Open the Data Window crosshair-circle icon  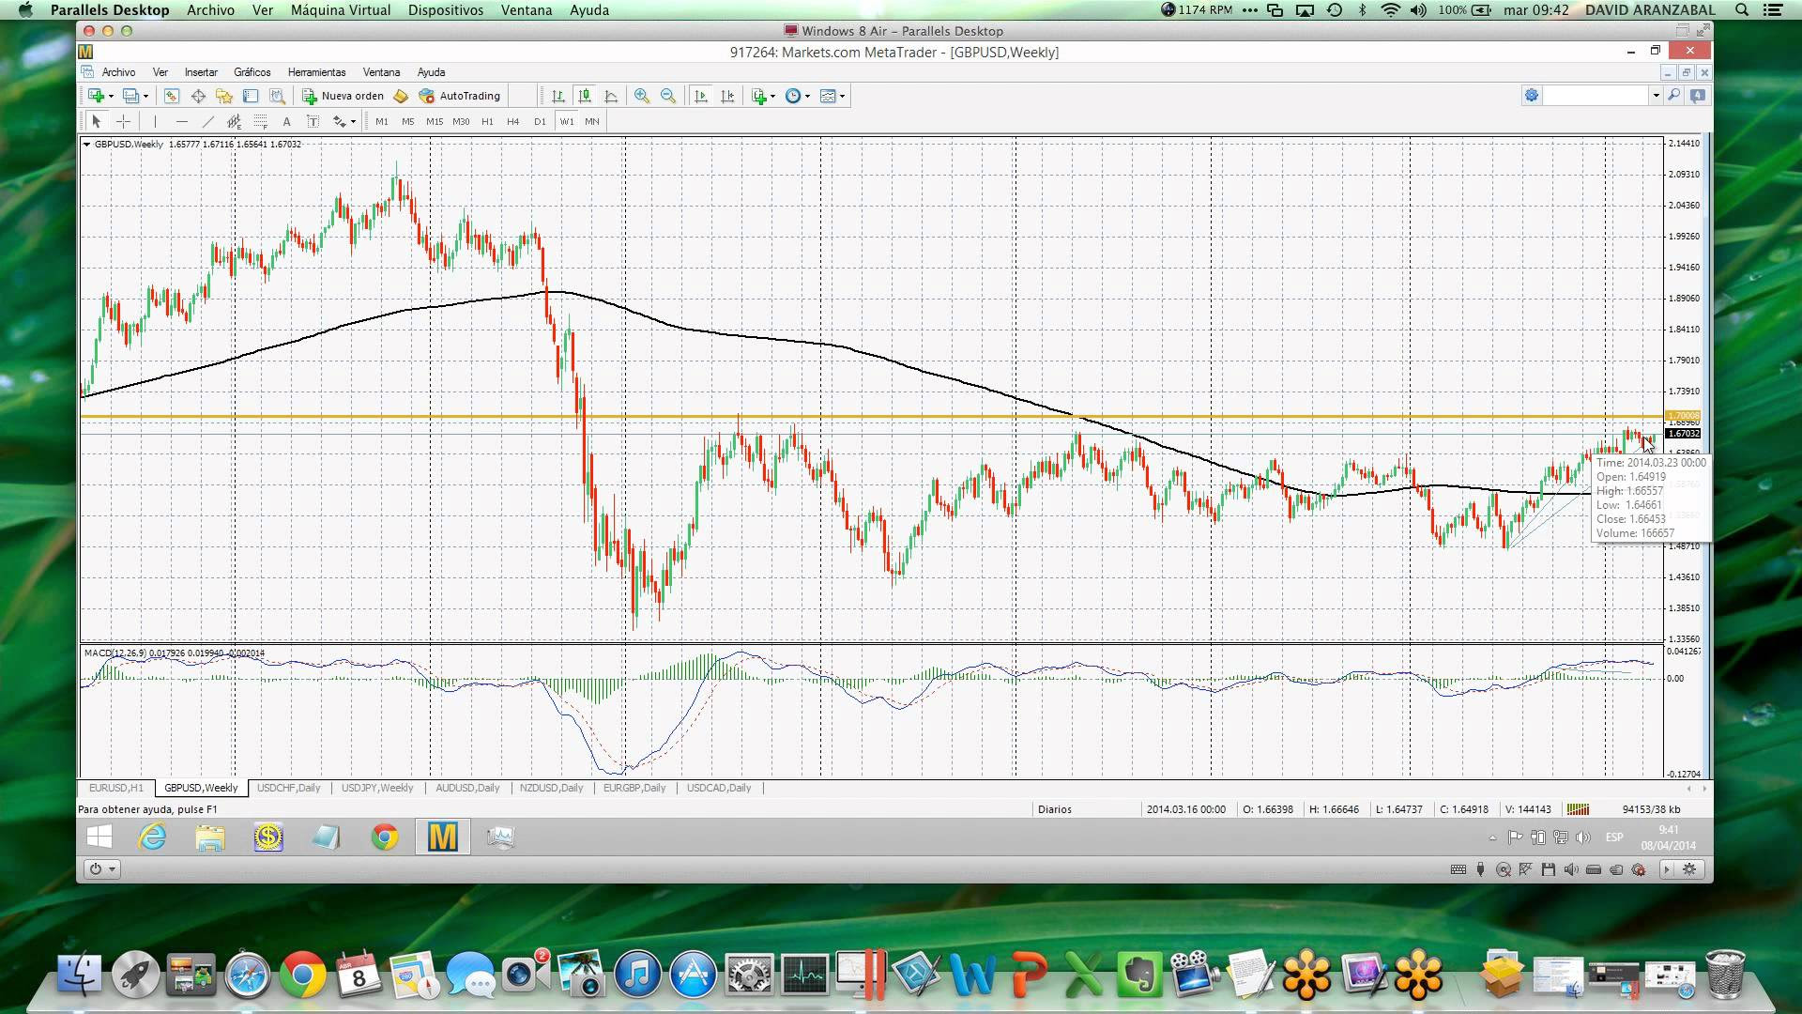198,96
